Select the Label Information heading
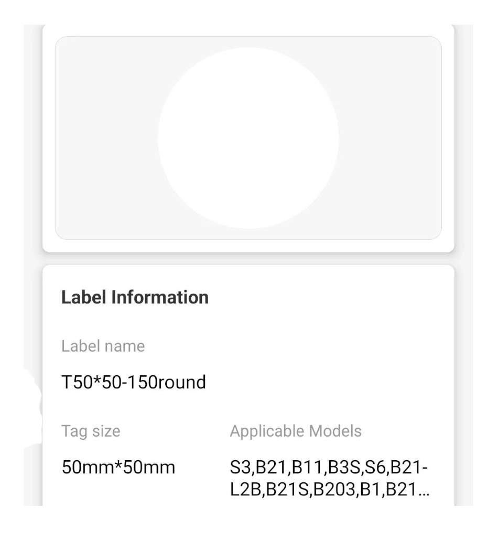Screen dimensions: 498x551 (135, 298)
